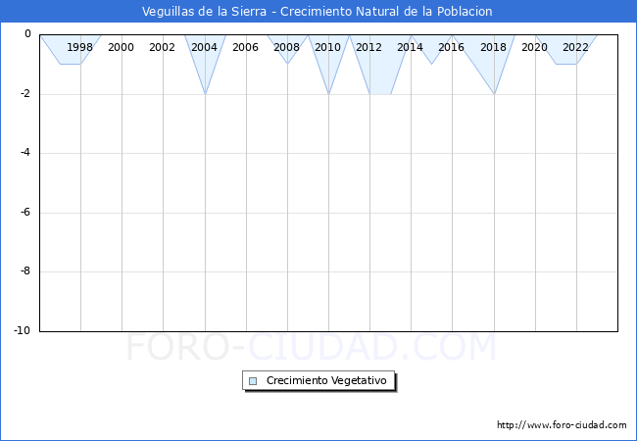
Task: Click the 0 value on y-axis
Action: (27, 33)
